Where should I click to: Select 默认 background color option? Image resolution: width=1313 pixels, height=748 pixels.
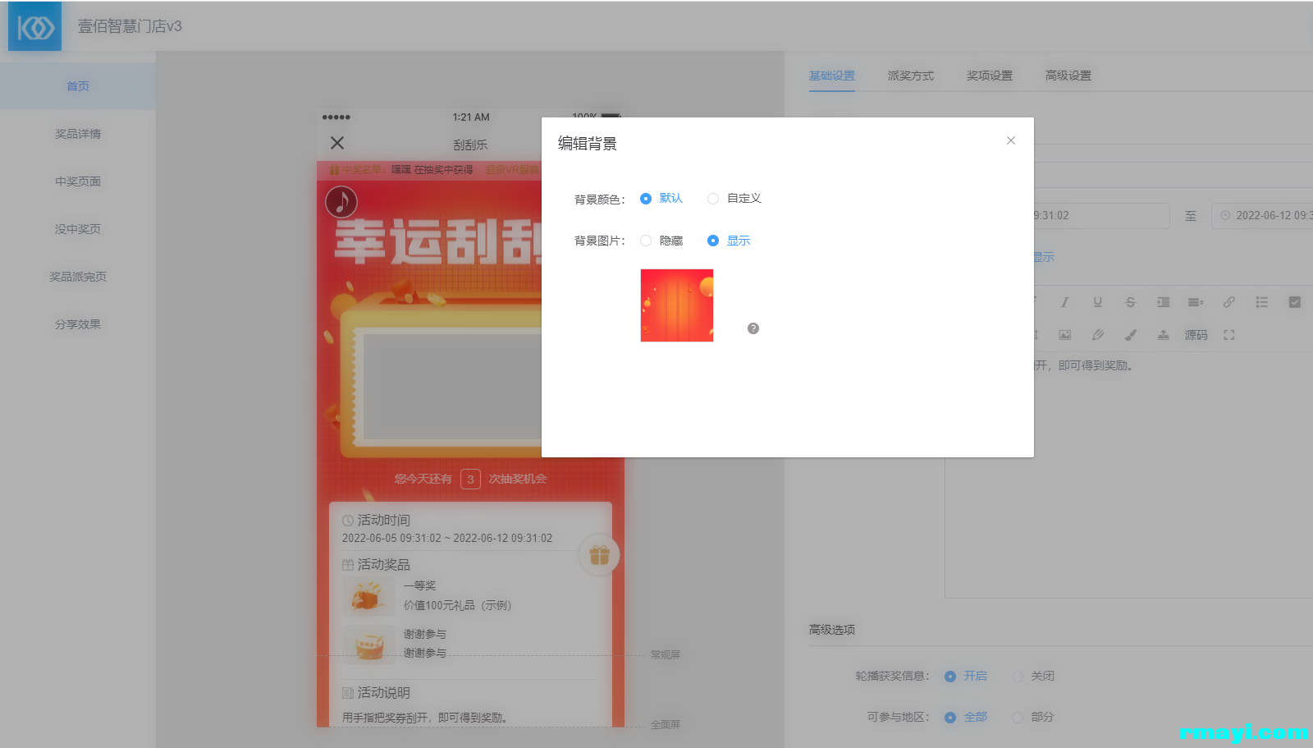(x=661, y=198)
